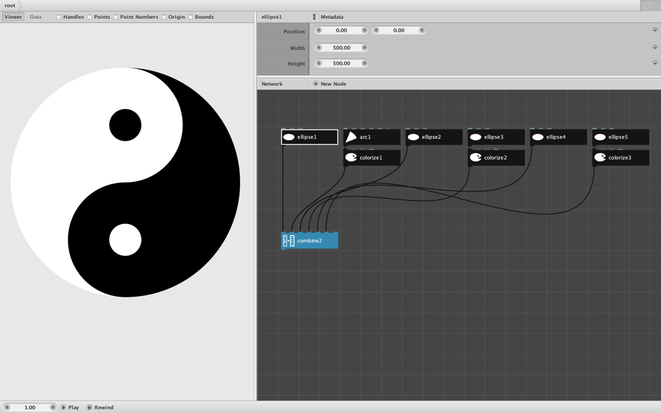The image size is (661, 413).
Task: Click the Rewind label
Action: click(x=104, y=408)
